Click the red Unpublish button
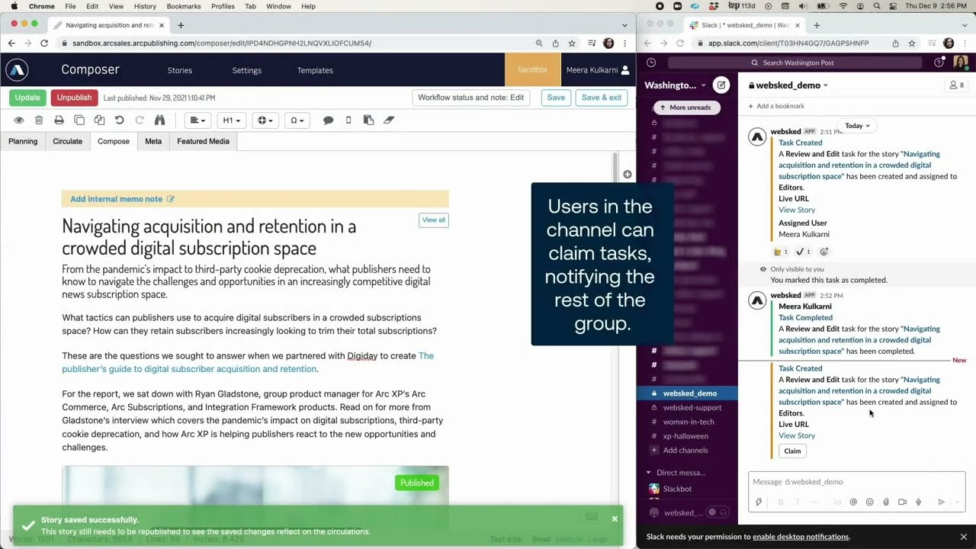976x549 pixels. click(74, 98)
